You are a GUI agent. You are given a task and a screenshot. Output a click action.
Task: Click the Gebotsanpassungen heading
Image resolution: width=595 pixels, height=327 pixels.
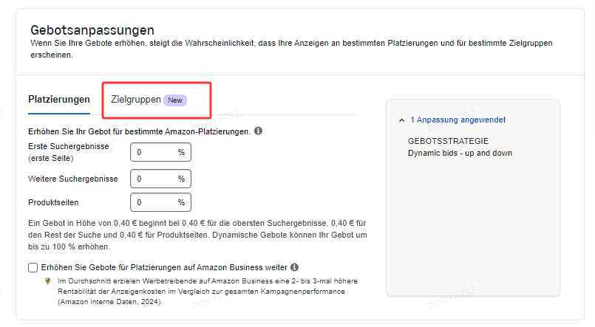point(92,30)
